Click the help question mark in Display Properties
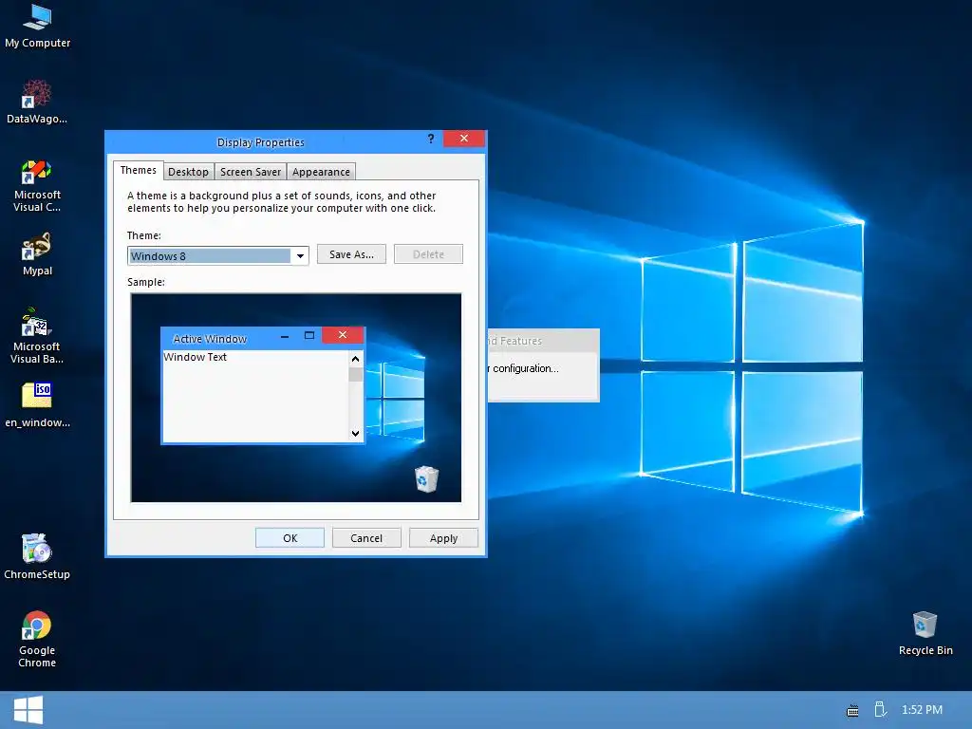972x729 pixels. pyautogui.click(x=431, y=139)
